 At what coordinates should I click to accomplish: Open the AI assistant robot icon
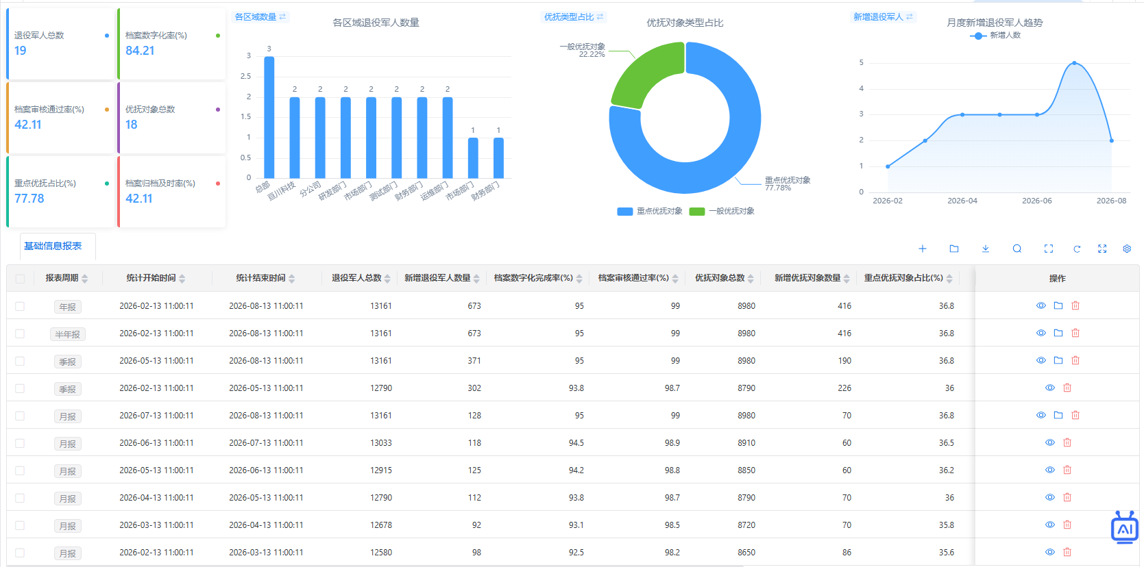pyautogui.click(x=1125, y=528)
